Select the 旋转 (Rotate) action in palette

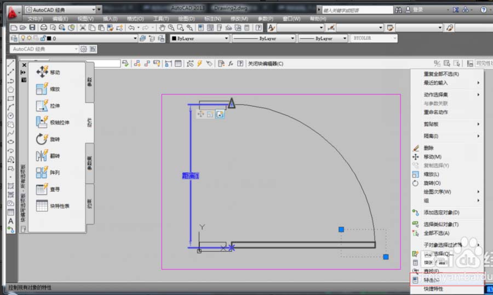(48, 139)
